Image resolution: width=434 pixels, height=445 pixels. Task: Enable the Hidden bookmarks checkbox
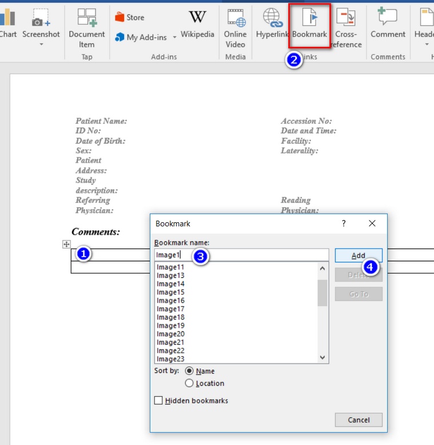pyautogui.click(x=158, y=401)
